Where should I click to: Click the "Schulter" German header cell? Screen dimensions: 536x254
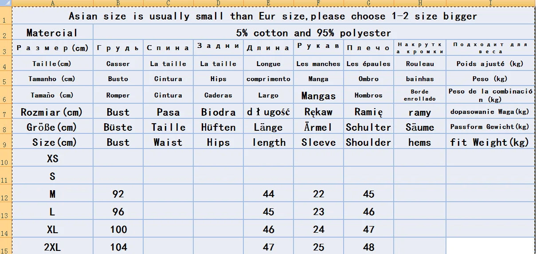368,127
